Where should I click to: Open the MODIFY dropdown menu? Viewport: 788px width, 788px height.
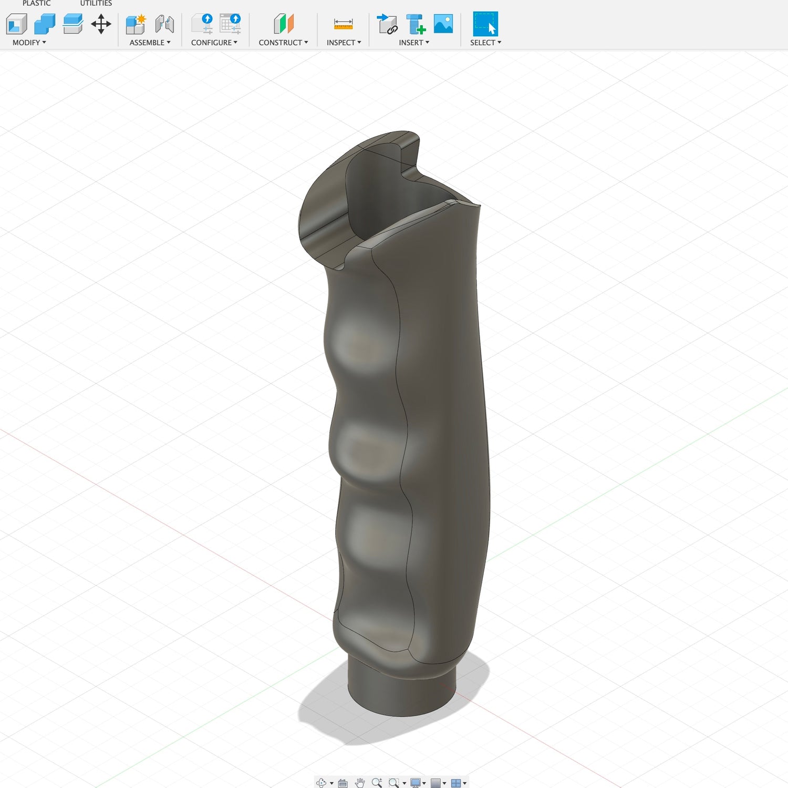click(x=29, y=43)
